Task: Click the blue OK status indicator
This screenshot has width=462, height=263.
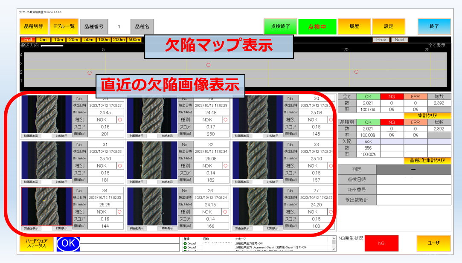Action: tap(68, 243)
